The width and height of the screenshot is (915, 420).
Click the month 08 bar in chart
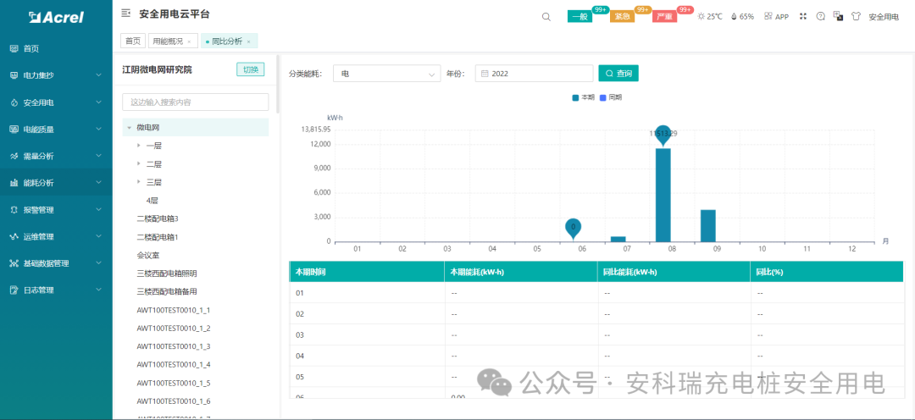[x=663, y=195]
